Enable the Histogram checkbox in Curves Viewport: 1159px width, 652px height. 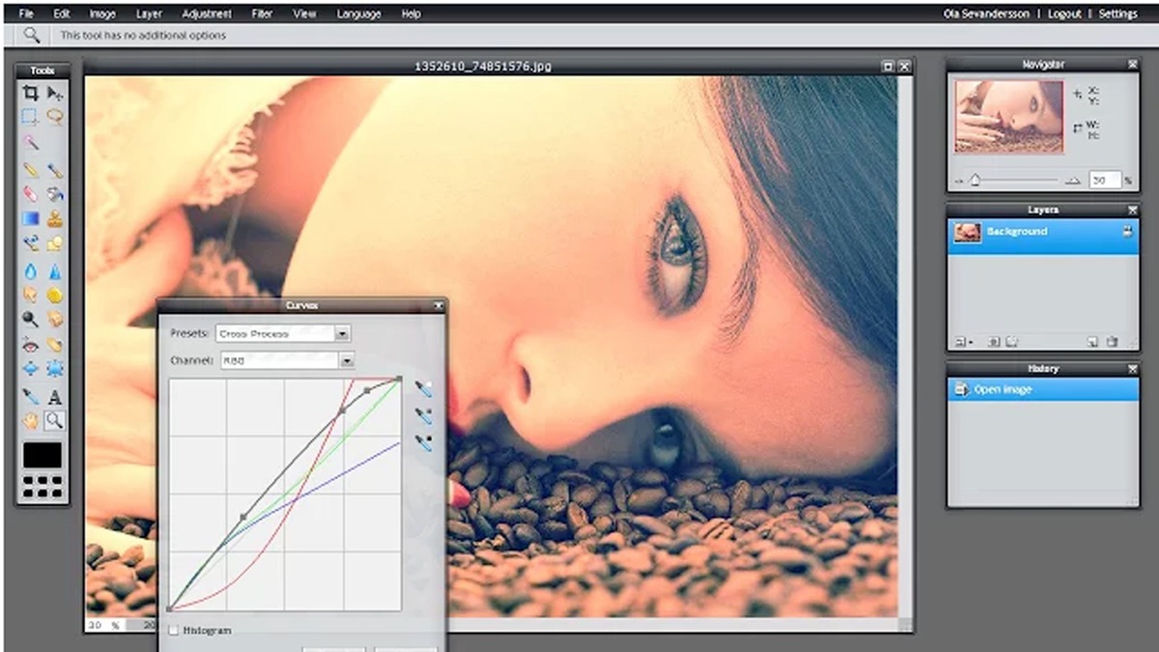[174, 630]
